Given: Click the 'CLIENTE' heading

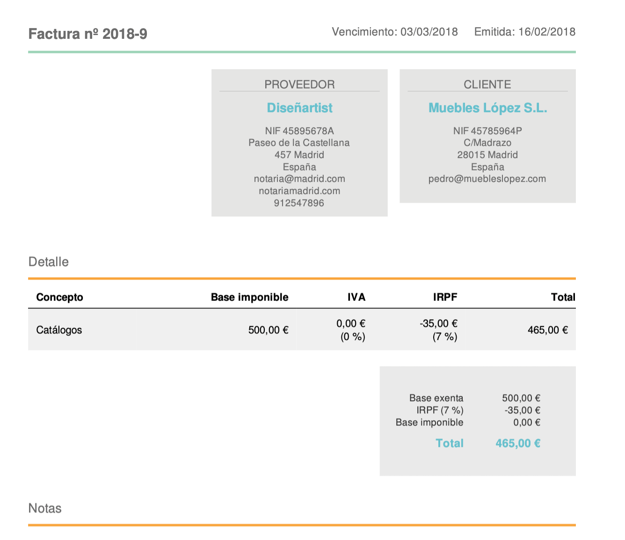Looking at the screenshot, I should [x=487, y=84].
